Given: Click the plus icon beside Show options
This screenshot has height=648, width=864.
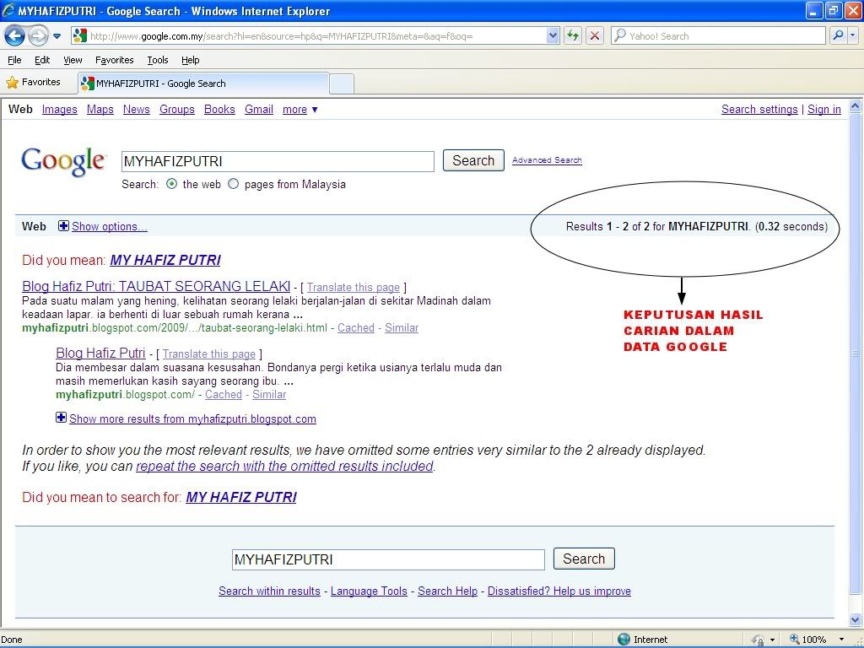Looking at the screenshot, I should click(x=63, y=226).
